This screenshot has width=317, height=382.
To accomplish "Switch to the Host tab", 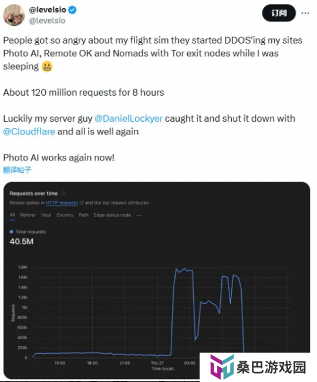I will [46, 215].
